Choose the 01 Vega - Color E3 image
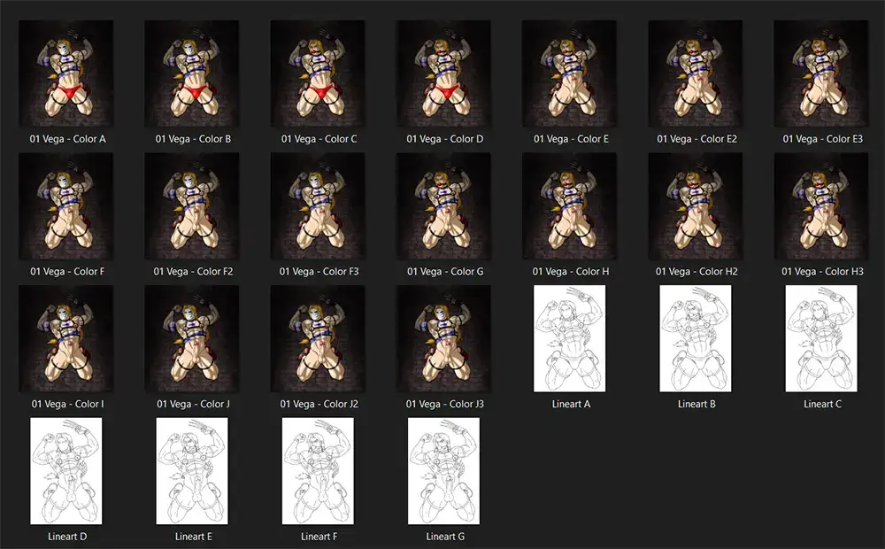This screenshot has height=549, width=885. (821, 73)
